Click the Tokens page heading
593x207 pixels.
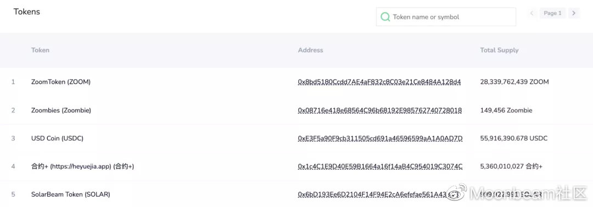coord(27,12)
